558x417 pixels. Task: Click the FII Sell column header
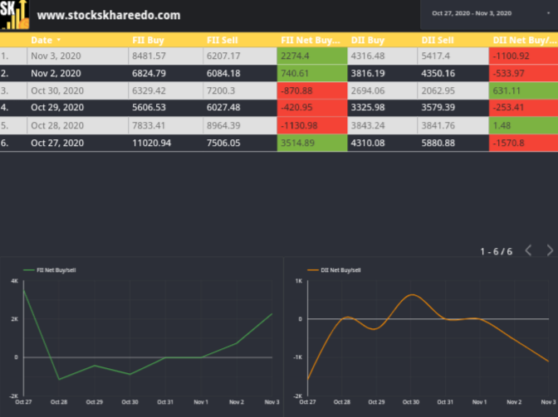[222, 40]
